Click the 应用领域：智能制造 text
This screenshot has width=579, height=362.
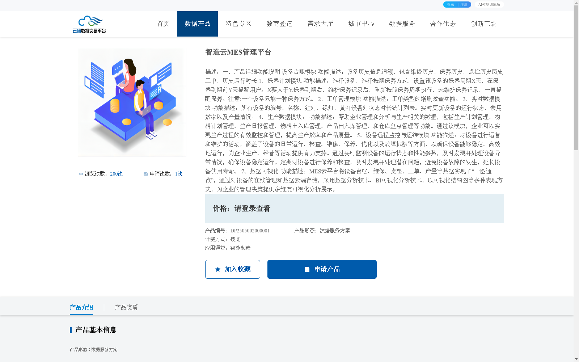click(228, 248)
